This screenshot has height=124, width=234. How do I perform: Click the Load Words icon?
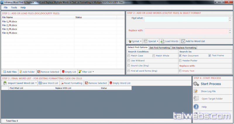(163, 41)
